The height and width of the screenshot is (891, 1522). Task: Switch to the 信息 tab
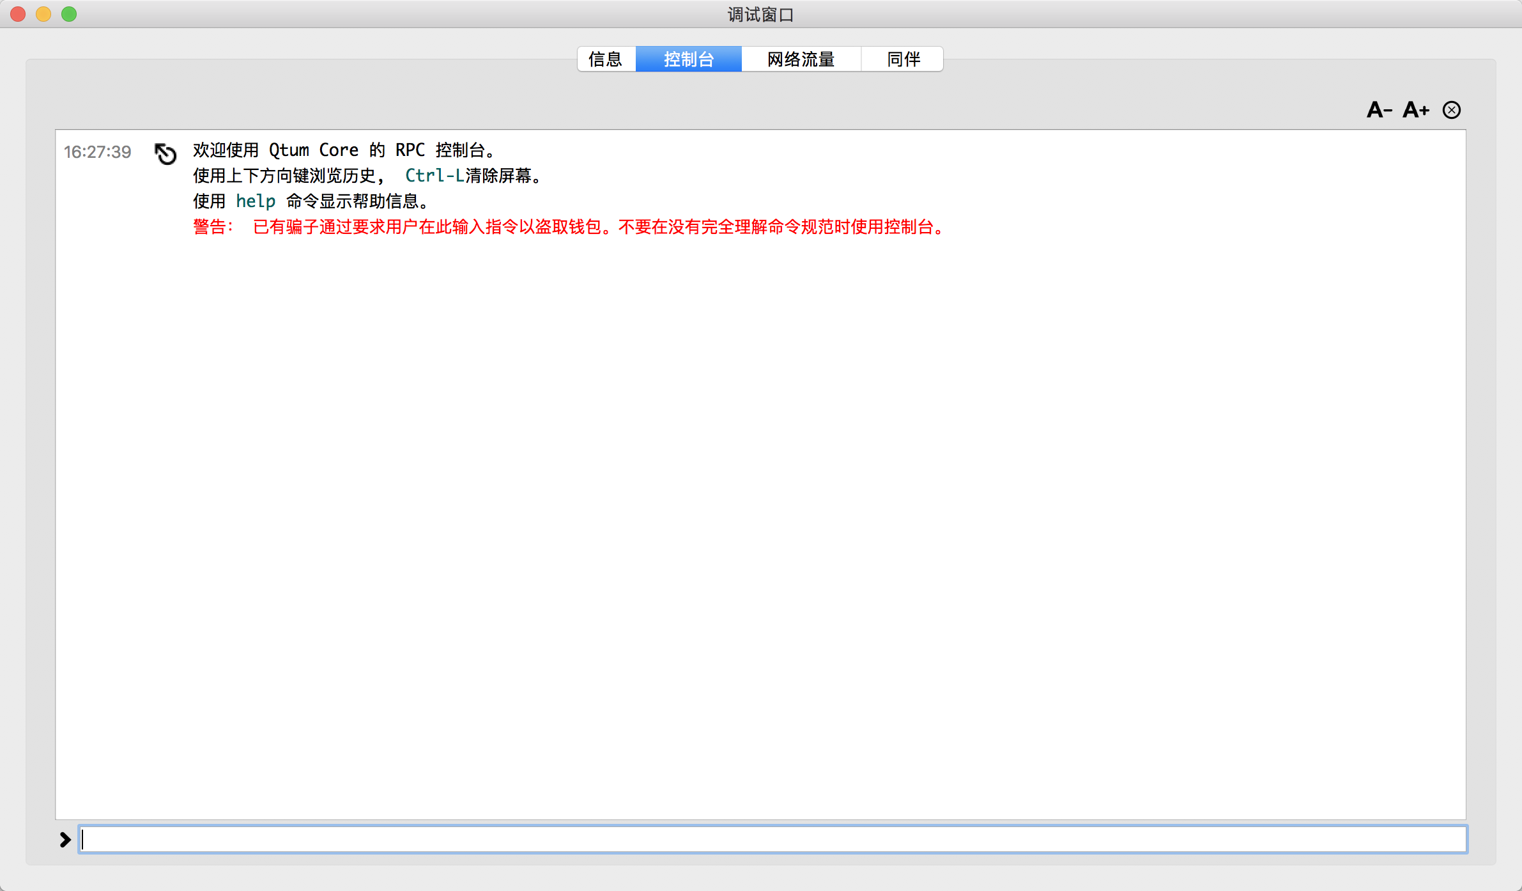tap(606, 59)
